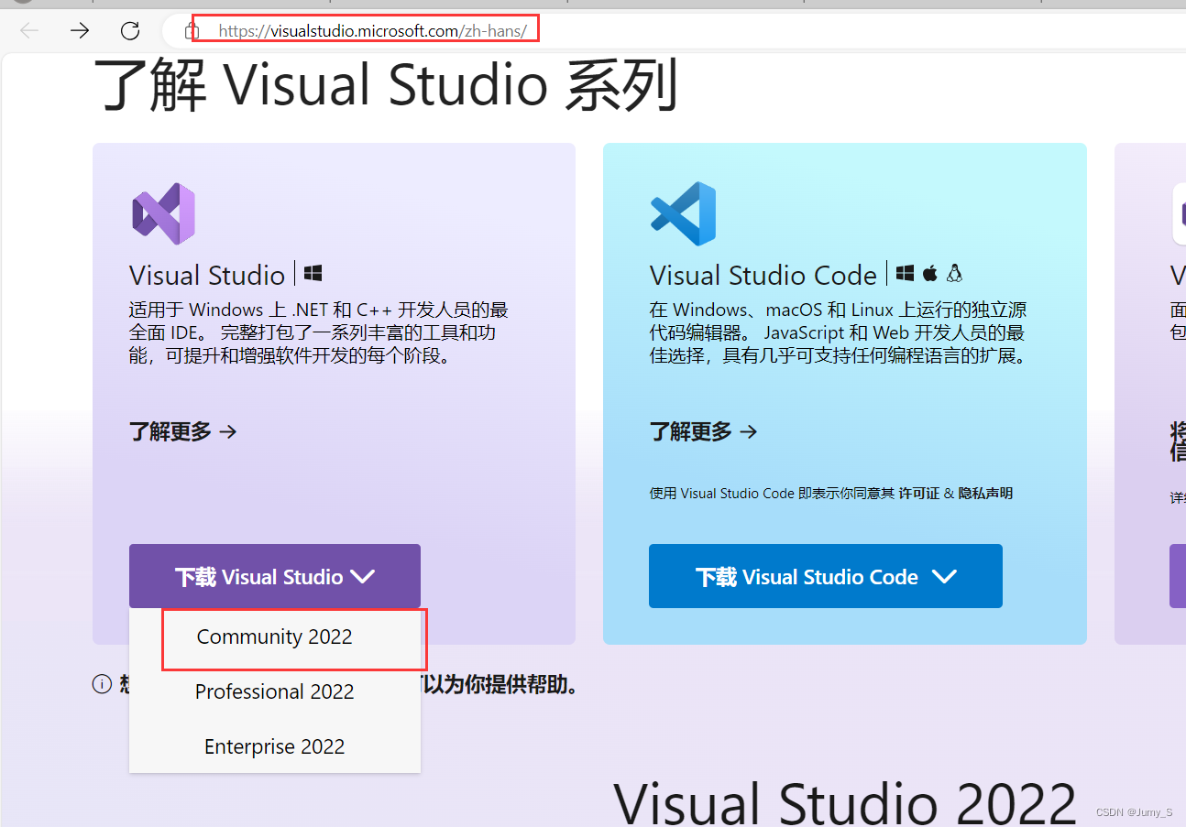Image resolution: width=1186 pixels, height=827 pixels.
Task: Click the browser back arrow
Action: (x=29, y=30)
